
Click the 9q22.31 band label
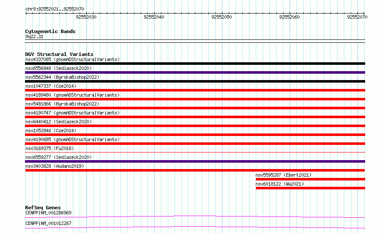34,36
